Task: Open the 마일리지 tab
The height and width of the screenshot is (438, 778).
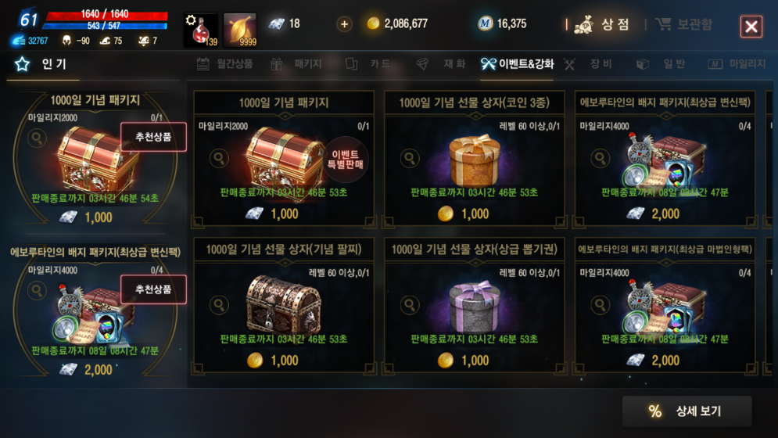Action: (x=737, y=64)
